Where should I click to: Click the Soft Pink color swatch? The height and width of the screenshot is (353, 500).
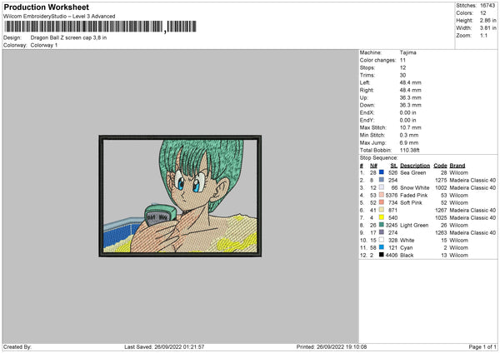click(382, 202)
